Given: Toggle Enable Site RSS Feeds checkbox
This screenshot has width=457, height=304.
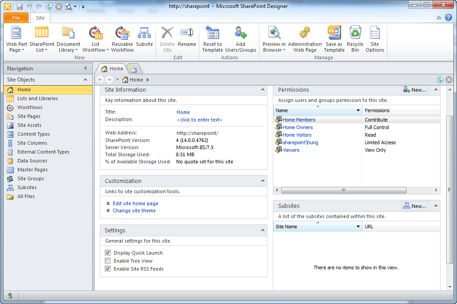Looking at the screenshot, I should 108,269.
